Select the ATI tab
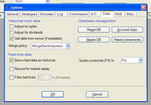The height and width of the screenshot is (105, 151). click(95, 14)
